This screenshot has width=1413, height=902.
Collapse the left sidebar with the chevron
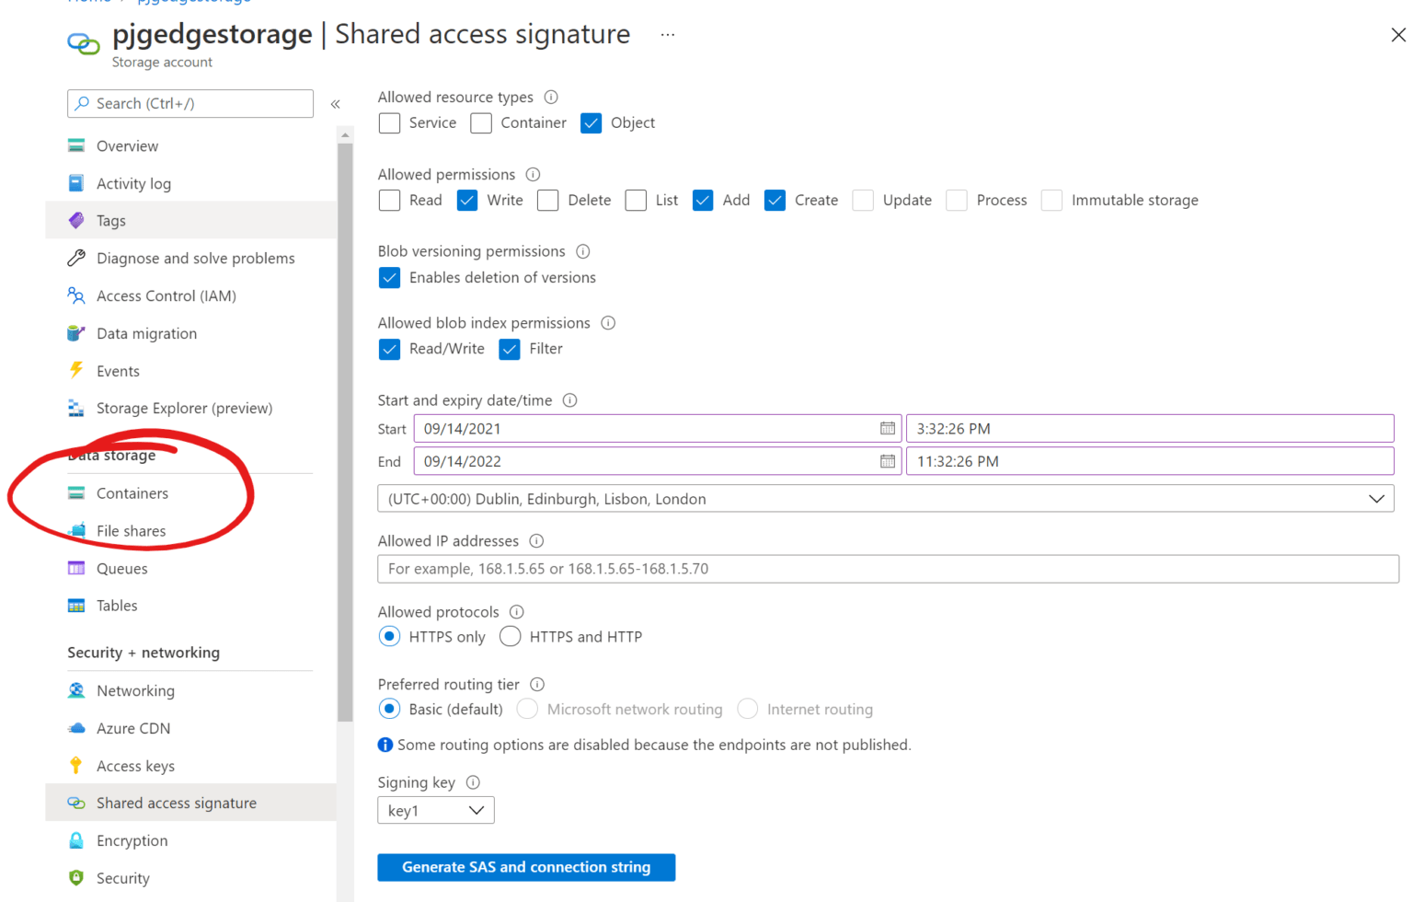[336, 104]
